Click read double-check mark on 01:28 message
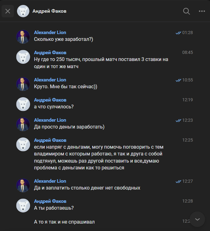The height and width of the screenshot is (231, 210). [x=178, y=33]
